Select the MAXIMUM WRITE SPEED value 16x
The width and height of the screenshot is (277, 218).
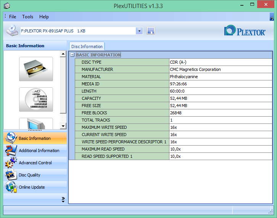click(x=221, y=127)
